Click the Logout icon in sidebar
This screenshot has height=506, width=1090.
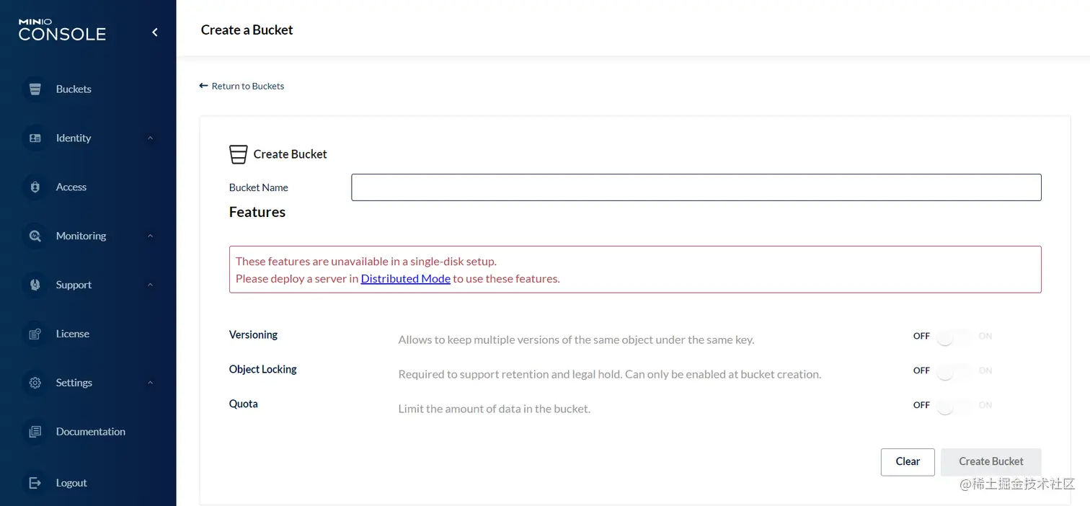pos(35,483)
